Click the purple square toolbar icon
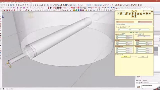This screenshot has height=90, width=160. pos(24,8)
